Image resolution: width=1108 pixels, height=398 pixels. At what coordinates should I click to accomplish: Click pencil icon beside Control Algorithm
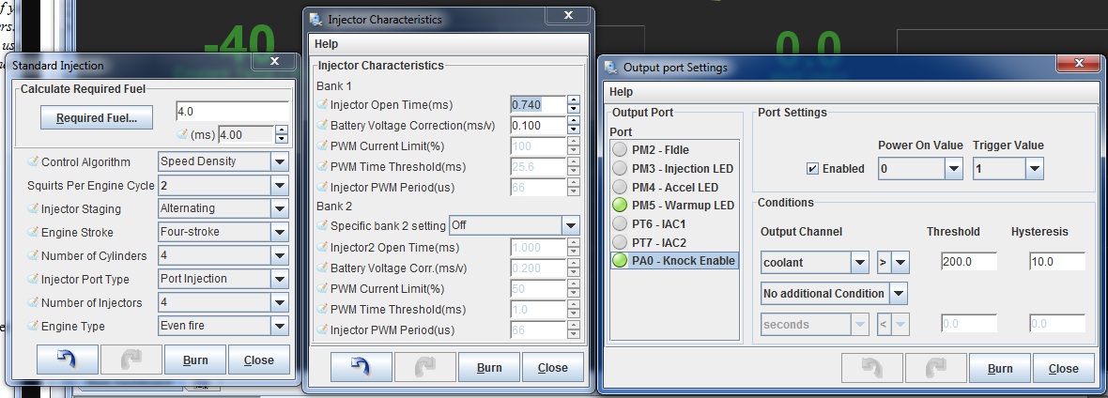click(33, 161)
